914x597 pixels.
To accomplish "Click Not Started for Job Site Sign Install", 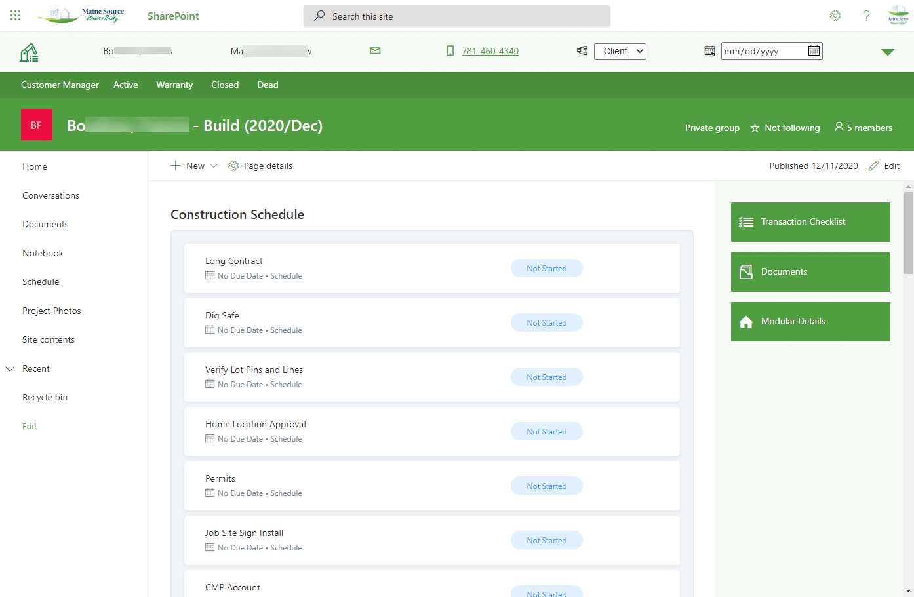I will click(x=547, y=540).
